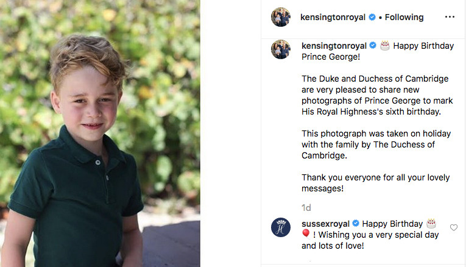Open kensingtonroyal username in the caption
Screen dimensions: 466x267
coord(334,46)
